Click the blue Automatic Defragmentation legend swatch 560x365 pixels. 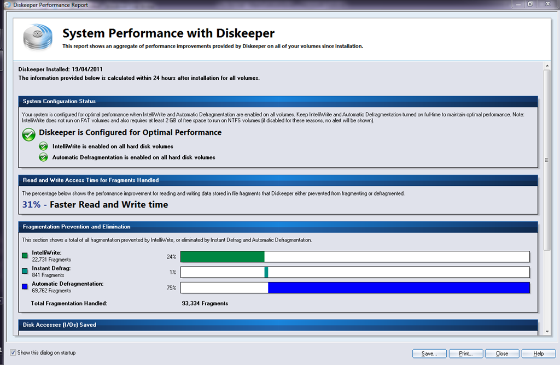pyautogui.click(x=25, y=286)
